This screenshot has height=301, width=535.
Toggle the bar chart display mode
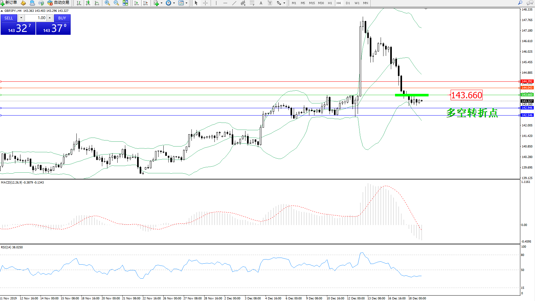79,3
